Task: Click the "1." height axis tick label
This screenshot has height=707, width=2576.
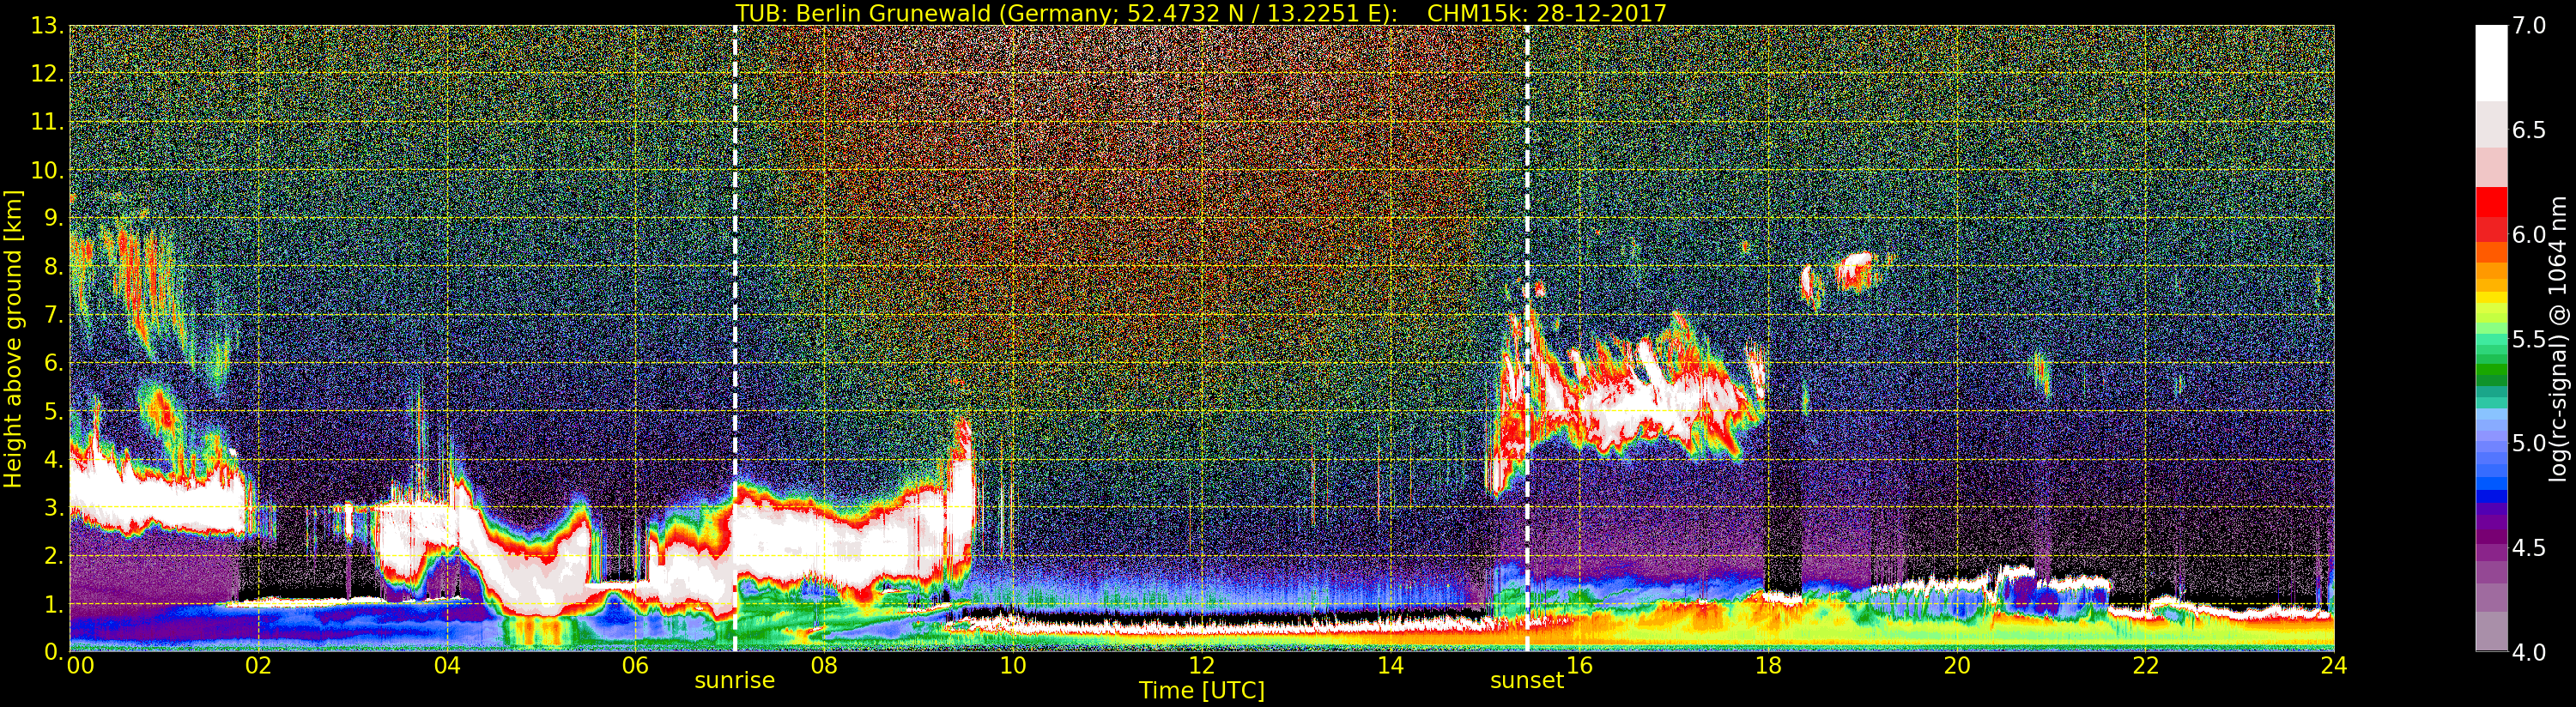Action: click(x=54, y=605)
